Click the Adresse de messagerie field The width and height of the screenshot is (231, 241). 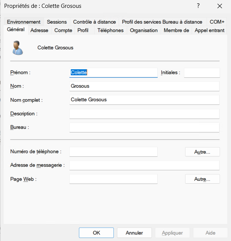pyautogui.click(x=144, y=165)
